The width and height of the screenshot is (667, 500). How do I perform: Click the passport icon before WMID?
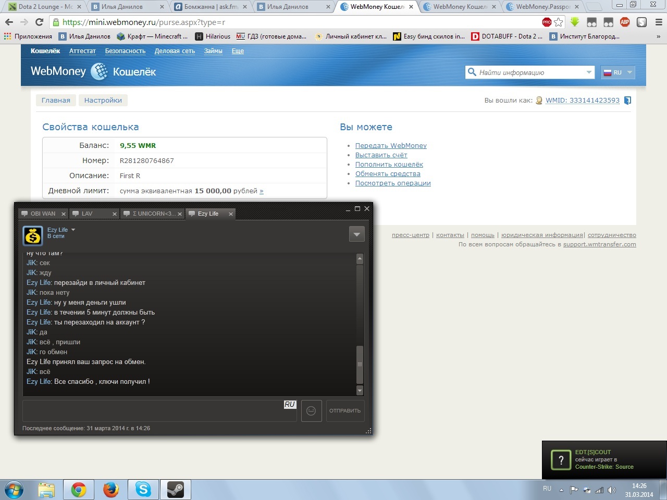pos(539,101)
